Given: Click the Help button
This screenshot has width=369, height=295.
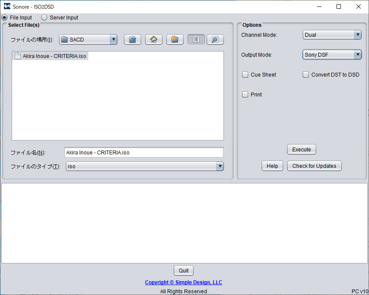Looking at the screenshot, I should pyautogui.click(x=272, y=166).
